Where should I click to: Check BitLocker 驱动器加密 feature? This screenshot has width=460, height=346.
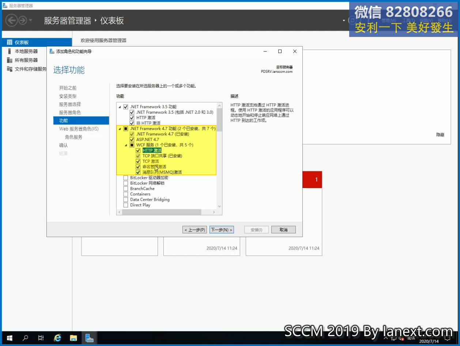pyautogui.click(x=126, y=178)
